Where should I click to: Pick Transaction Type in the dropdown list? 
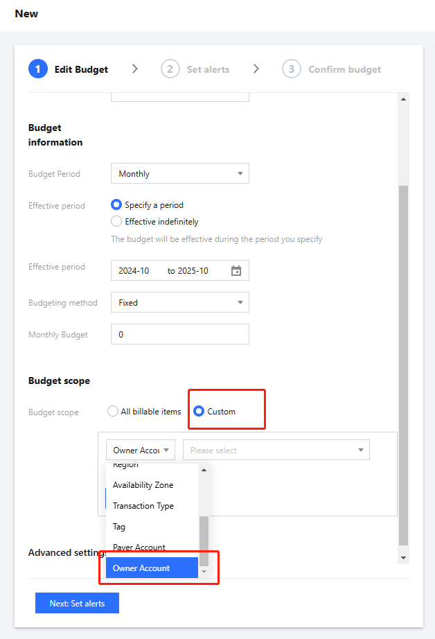click(x=143, y=506)
